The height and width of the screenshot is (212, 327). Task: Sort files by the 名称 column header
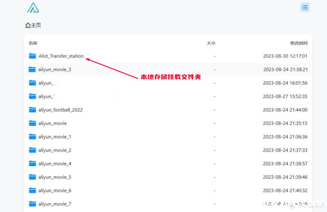(x=32, y=43)
